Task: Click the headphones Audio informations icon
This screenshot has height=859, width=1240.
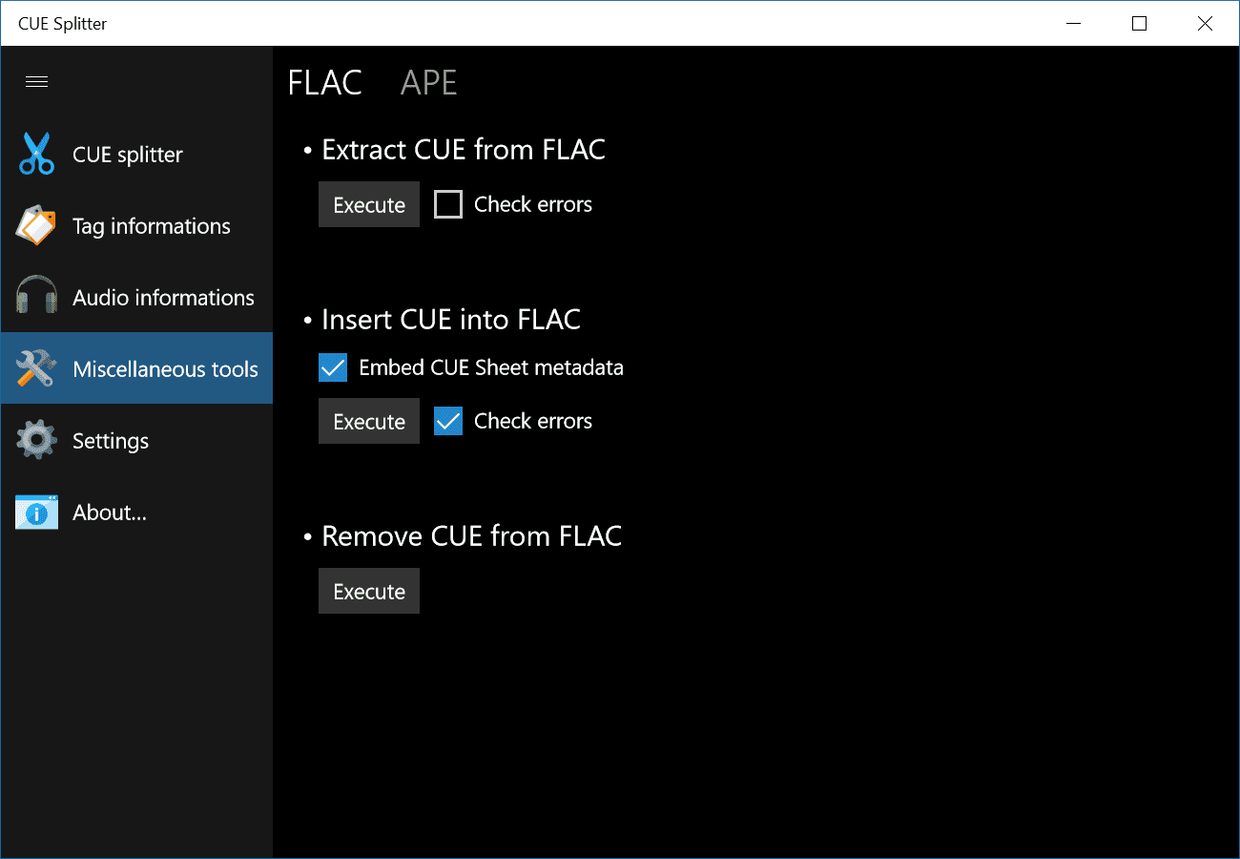Action: tap(36, 298)
